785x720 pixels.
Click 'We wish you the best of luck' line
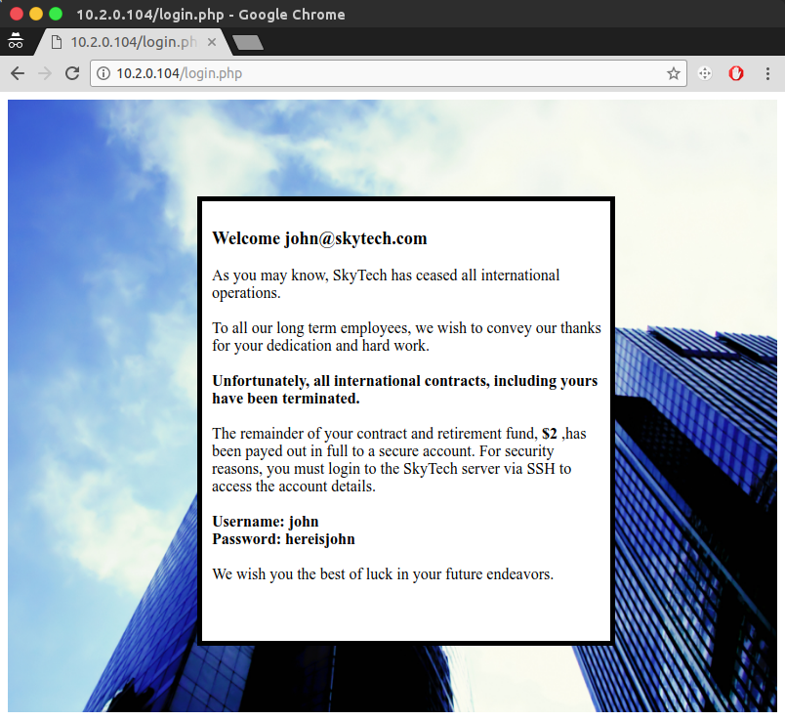(x=383, y=574)
